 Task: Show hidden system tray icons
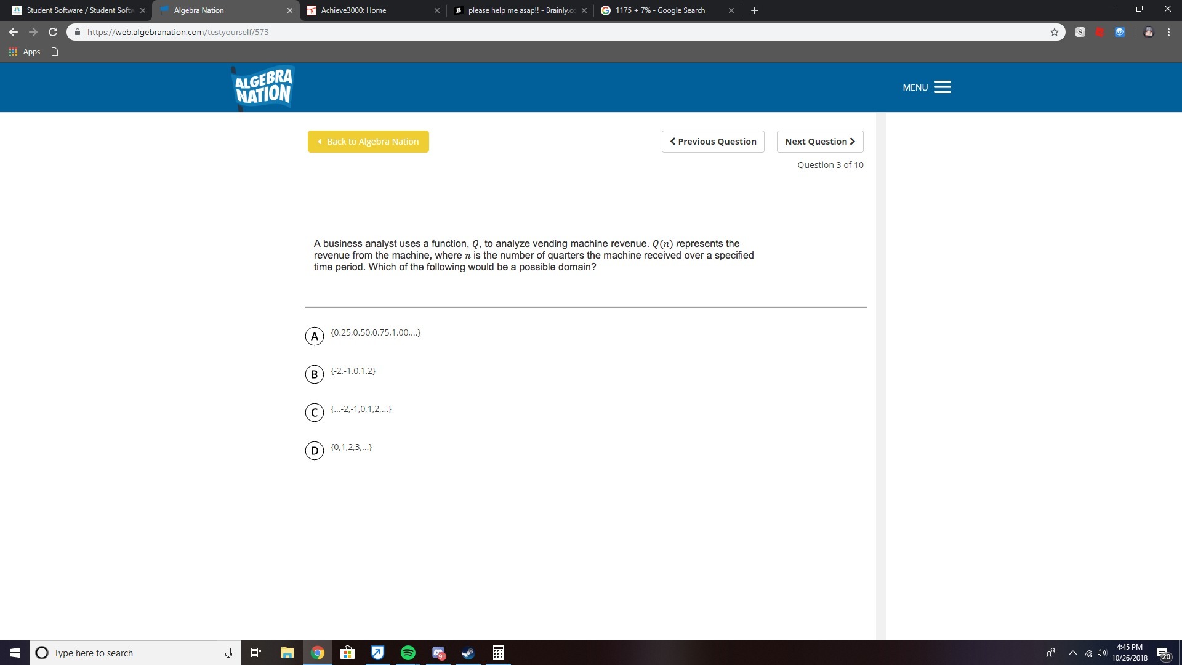click(x=1073, y=653)
